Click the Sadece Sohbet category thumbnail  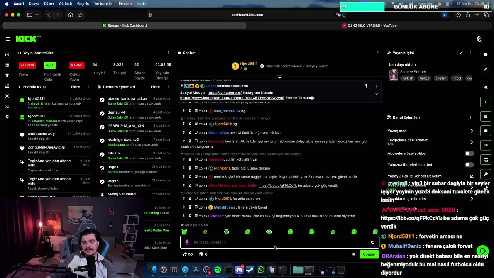pyautogui.click(x=394, y=75)
